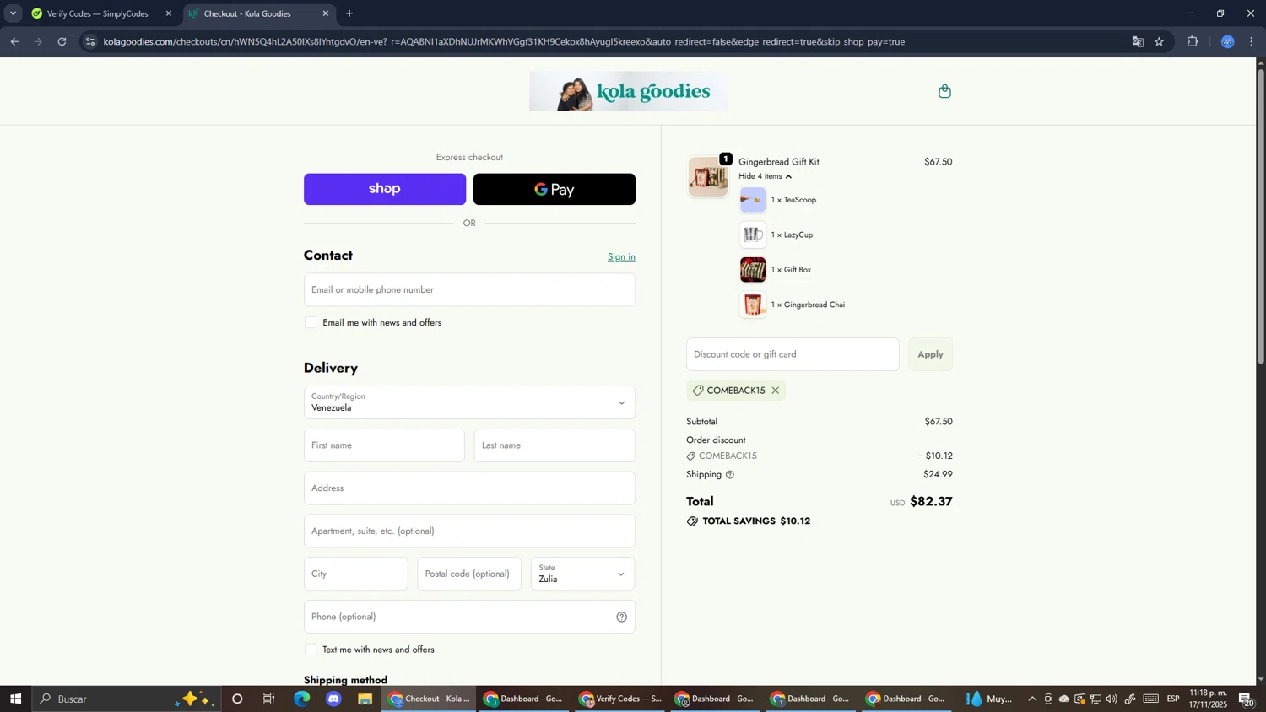Focus the Postal code field
This screenshot has width=1266, height=712.
(469, 574)
